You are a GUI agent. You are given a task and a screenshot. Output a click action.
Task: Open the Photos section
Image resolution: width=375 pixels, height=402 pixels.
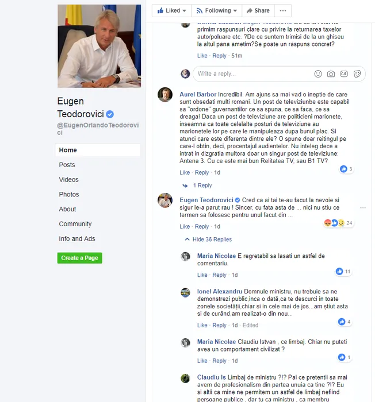pos(69,194)
